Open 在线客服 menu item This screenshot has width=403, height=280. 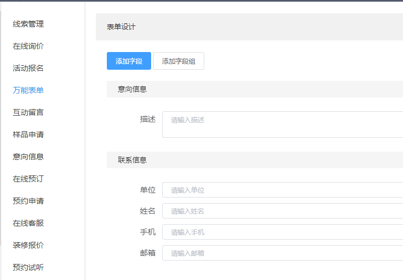click(28, 223)
